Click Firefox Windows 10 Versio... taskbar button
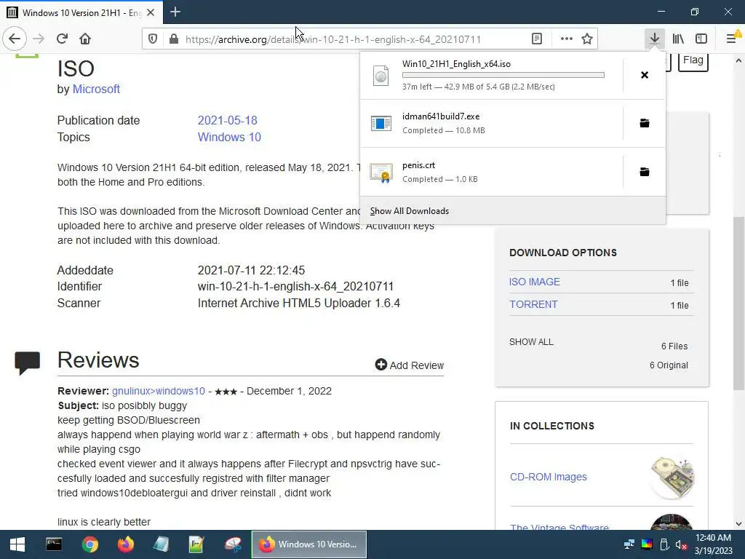This screenshot has width=745, height=559. pyautogui.click(x=308, y=544)
